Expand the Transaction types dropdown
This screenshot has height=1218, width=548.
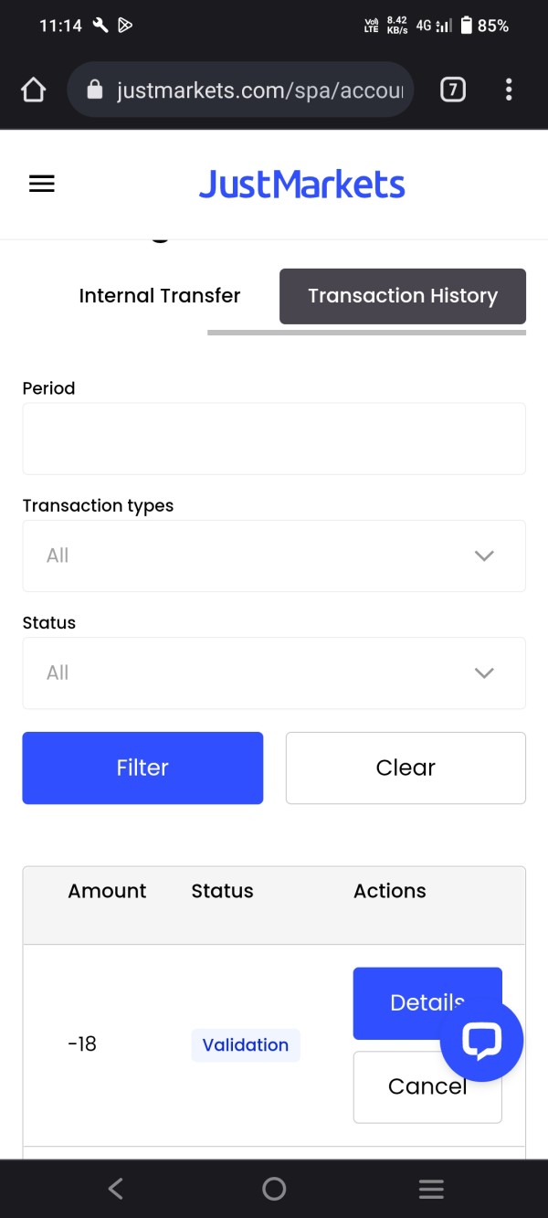click(x=274, y=556)
